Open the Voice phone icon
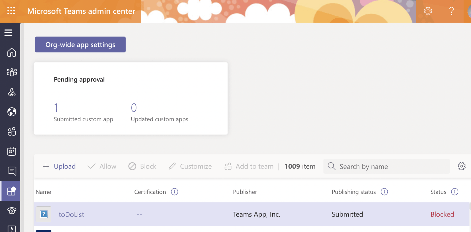The height and width of the screenshot is (232, 471). coord(12,211)
